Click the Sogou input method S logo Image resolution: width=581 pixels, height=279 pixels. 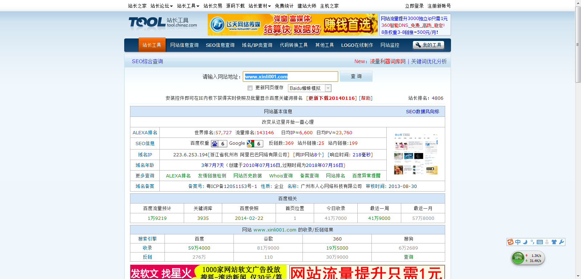pyautogui.click(x=511, y=242)
